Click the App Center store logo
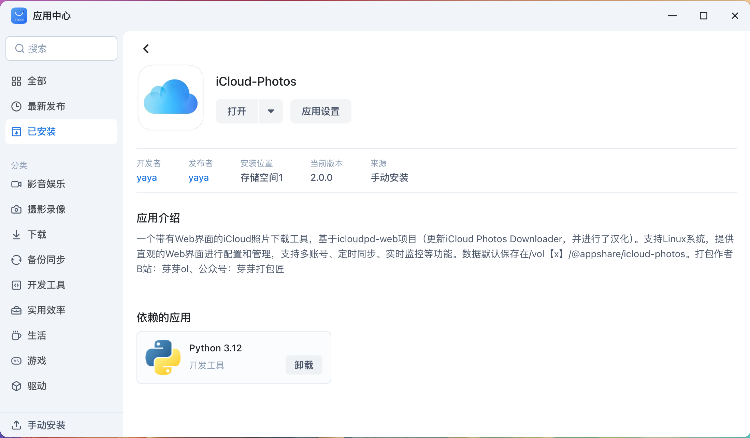The height and width of the screenshot is (438, 750). (19, 16)
